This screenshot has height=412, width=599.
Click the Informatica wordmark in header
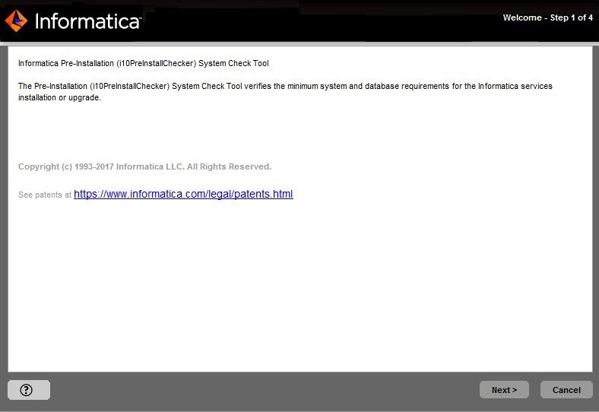tap(88, 21)
